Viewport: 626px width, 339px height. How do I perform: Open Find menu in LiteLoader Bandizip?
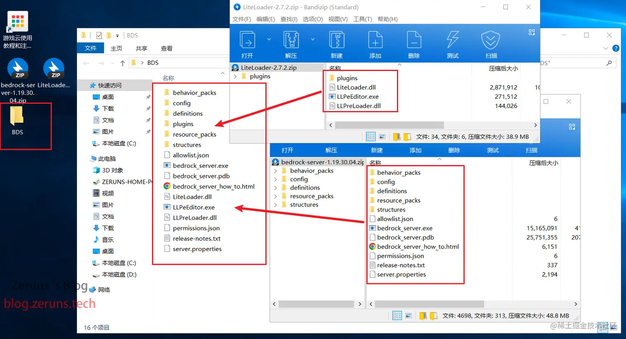click(289, 19)
